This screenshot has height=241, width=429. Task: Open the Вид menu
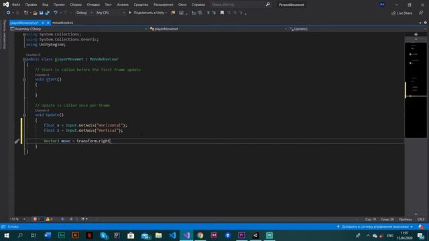tap(45, 5)
